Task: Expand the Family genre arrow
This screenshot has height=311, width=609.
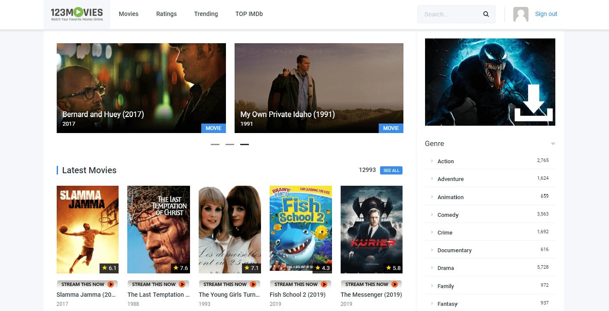Action: pos(432,286)
